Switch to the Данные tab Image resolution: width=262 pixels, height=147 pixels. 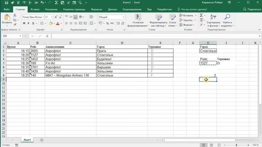112,9
